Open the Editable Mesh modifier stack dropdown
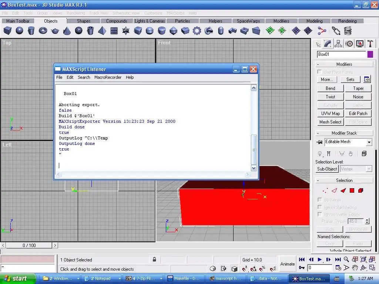 coord(369,142)
